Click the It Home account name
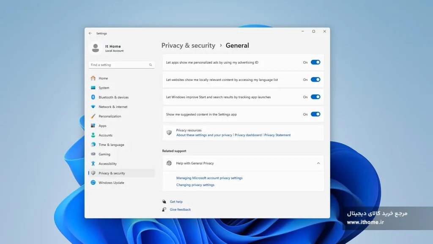Viewport: 433px width, 244px height. [113, 46]
